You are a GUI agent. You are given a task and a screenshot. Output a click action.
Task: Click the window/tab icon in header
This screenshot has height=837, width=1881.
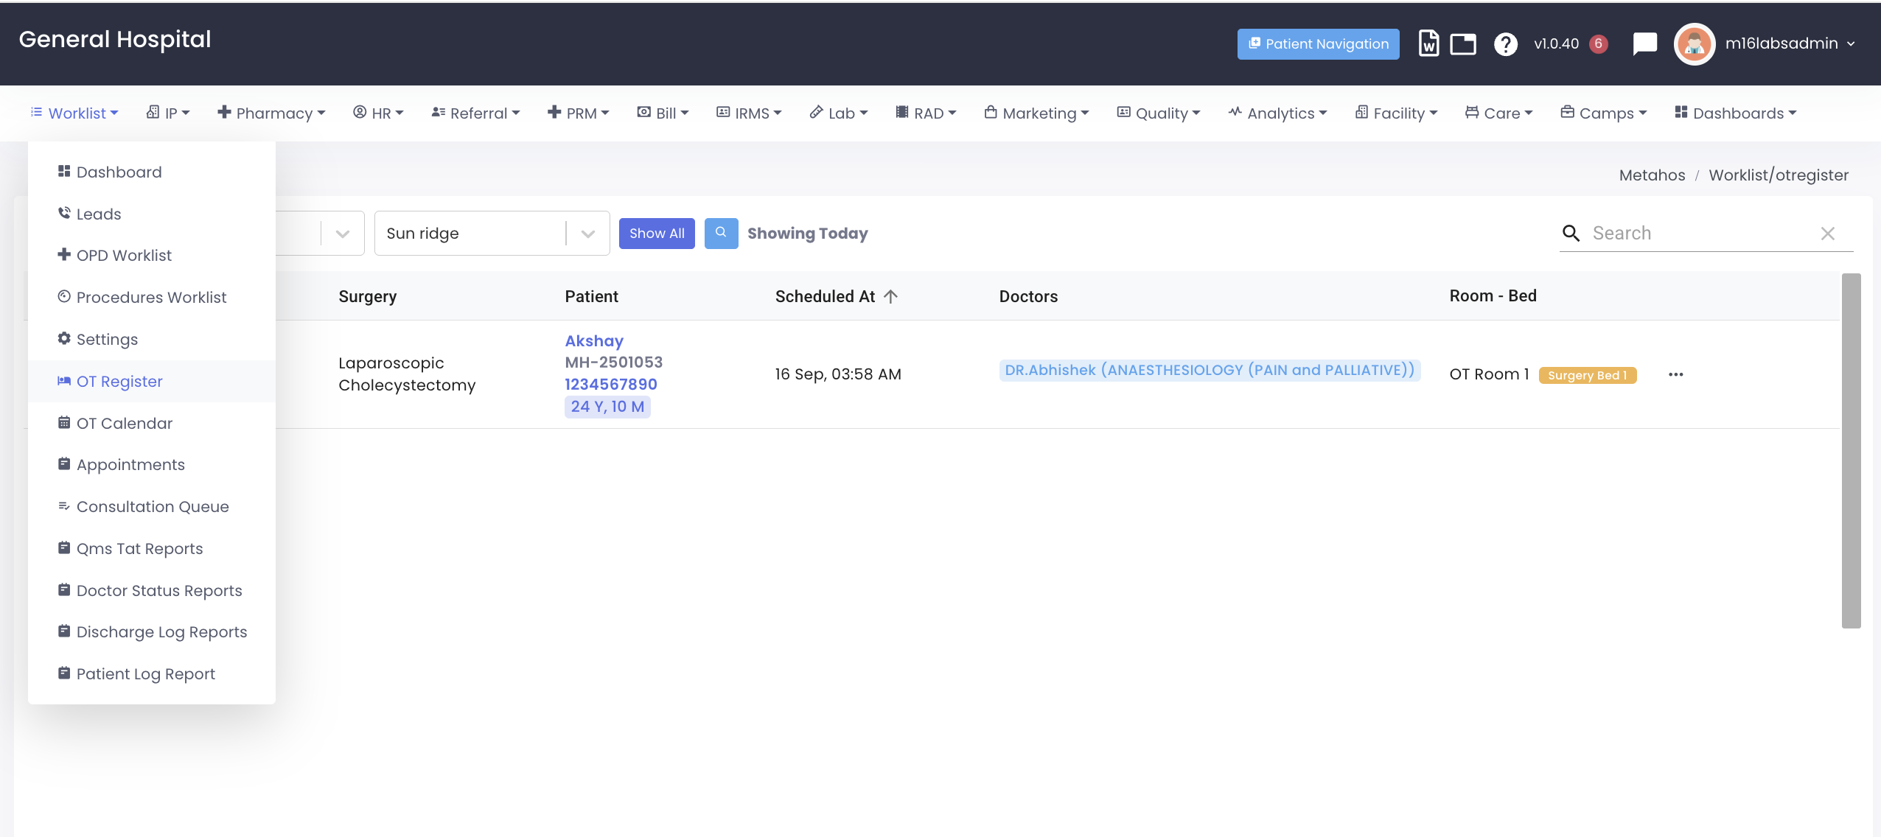(x=1463, y=44)
